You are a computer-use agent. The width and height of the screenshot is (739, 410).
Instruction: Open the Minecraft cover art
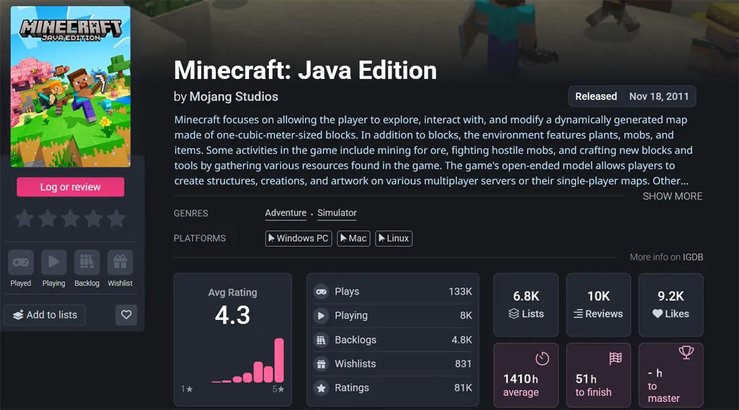tap(71, 86)
